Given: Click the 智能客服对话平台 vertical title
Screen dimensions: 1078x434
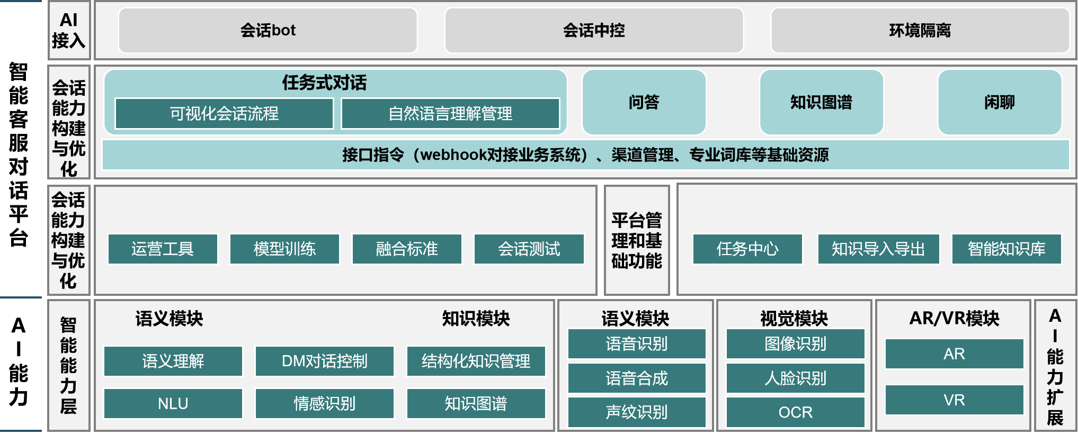Looking at the screenshot, I should (x=19, y=155).
